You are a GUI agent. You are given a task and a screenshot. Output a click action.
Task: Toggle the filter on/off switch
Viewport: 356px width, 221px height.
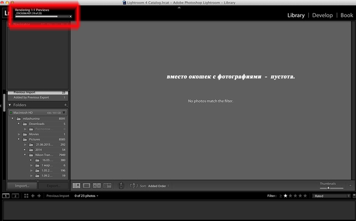tap(354, 196)
